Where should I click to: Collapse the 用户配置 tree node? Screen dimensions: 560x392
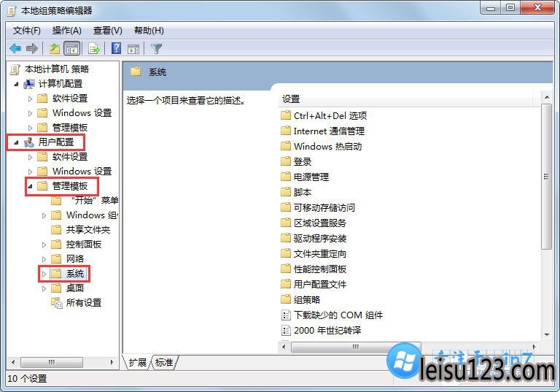[16, 142]
